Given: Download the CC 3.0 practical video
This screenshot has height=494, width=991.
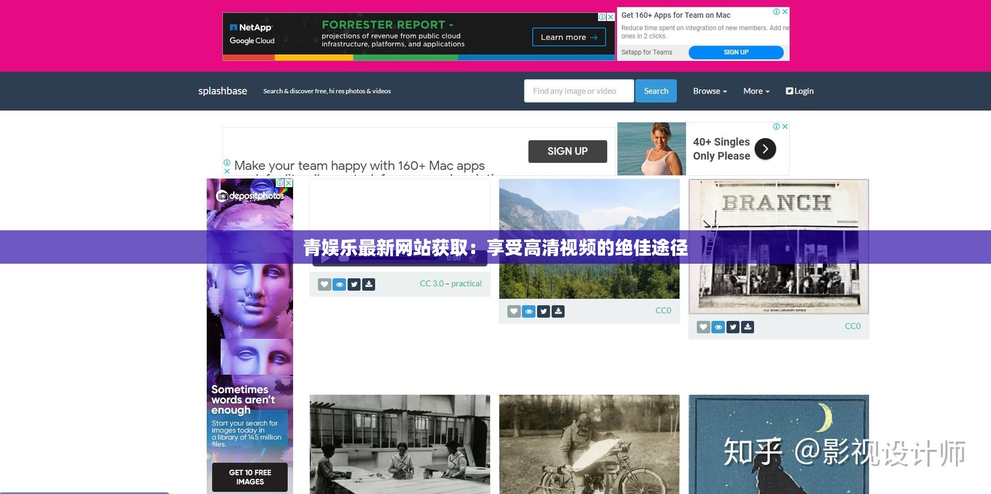Looking at the screenshot, I should click(x=369, y=284).
